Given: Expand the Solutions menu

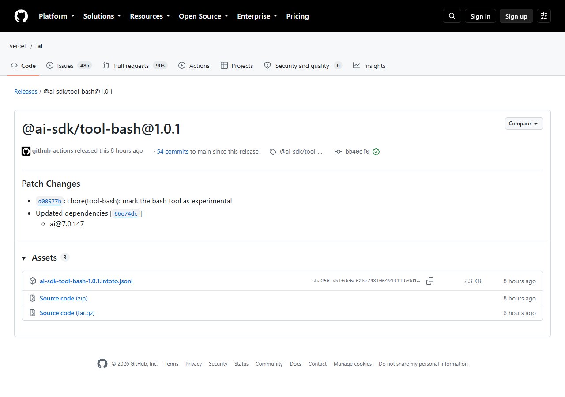Looking at the screenshot, I should (102, 16).
